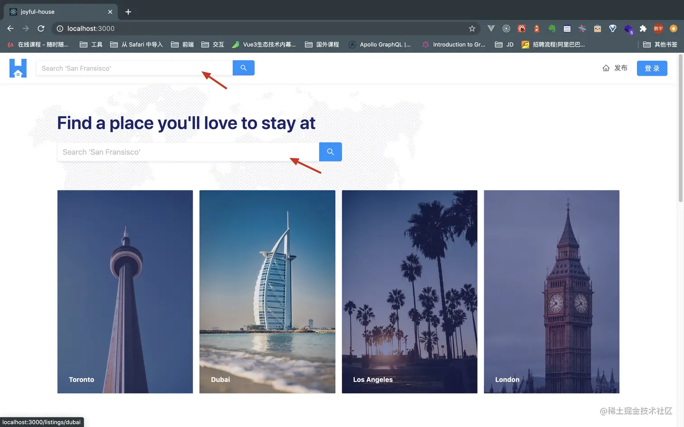The height and width of the screenshot is (427, 684).
Task: Click the localhost:3000 address bar
Action: [x=267, y=28]
